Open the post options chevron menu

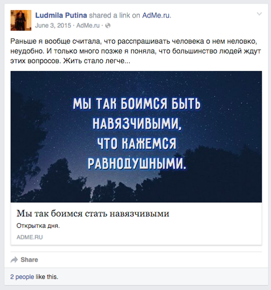[259, 14]
